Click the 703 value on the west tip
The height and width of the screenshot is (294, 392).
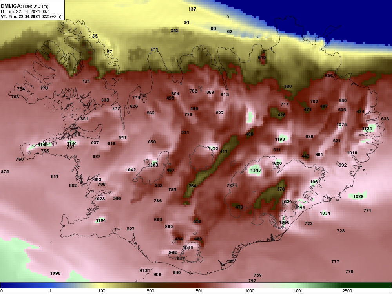click(15, 97)
